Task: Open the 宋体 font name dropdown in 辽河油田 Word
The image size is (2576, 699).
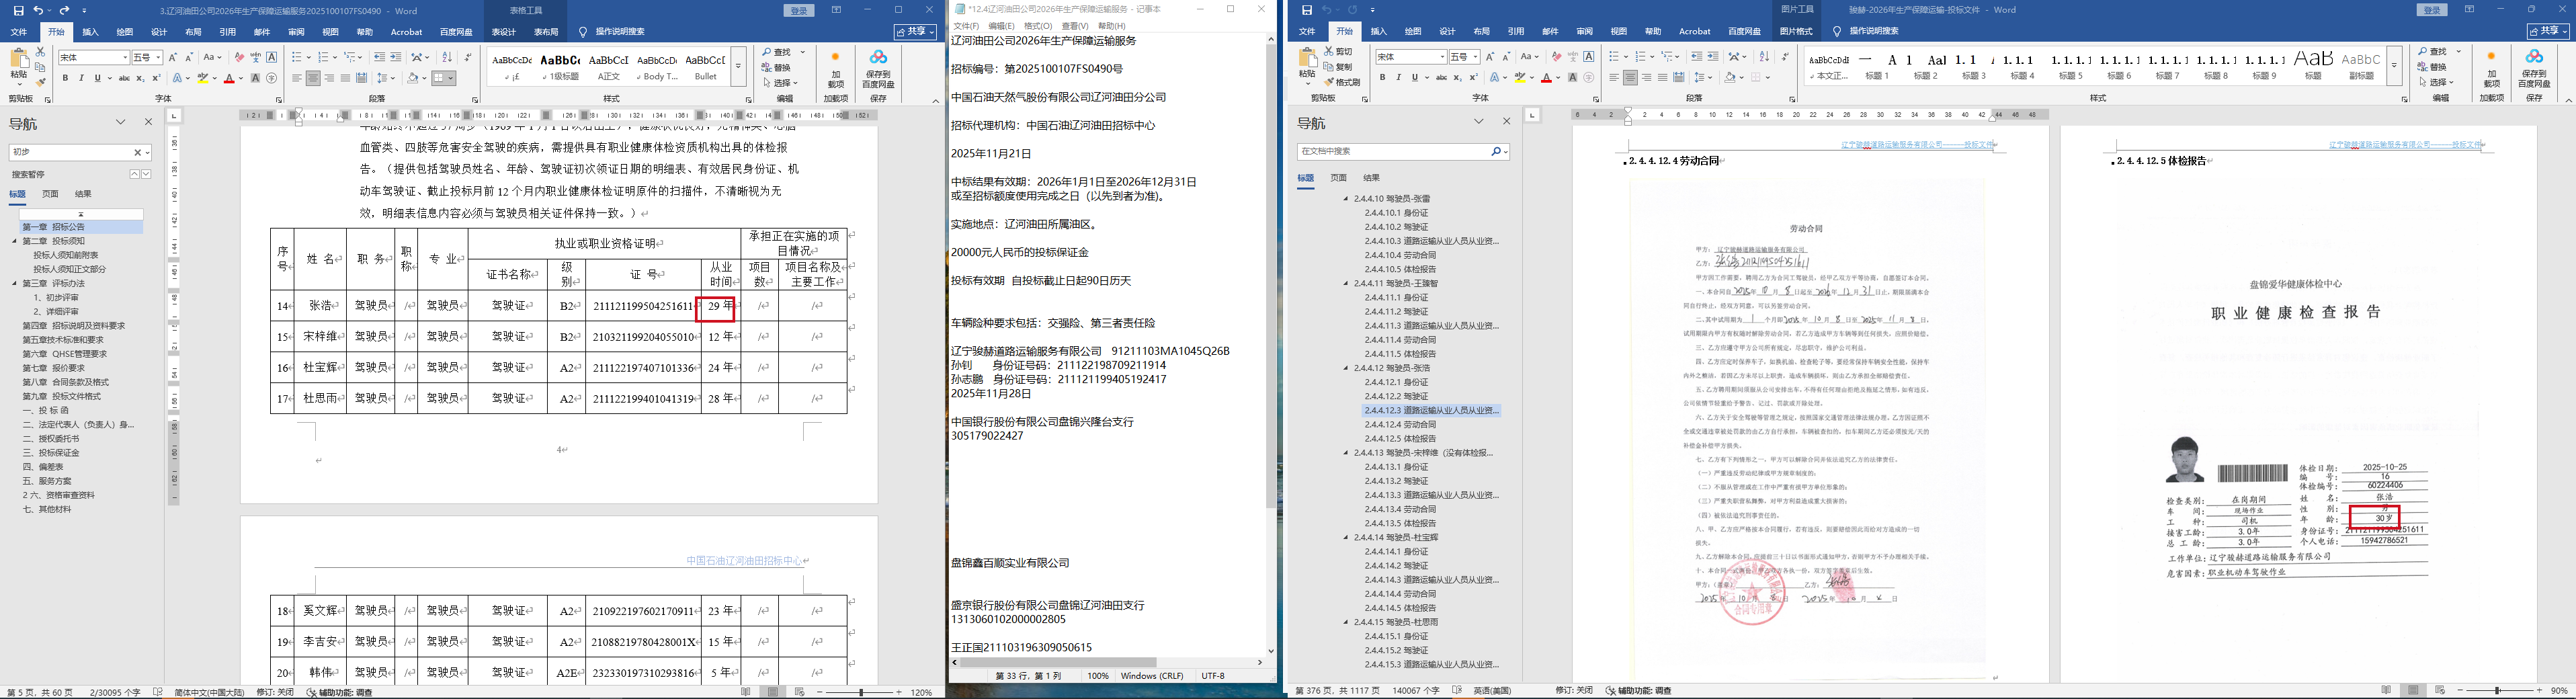Action: pyautogui.click(x=125, y=57)
